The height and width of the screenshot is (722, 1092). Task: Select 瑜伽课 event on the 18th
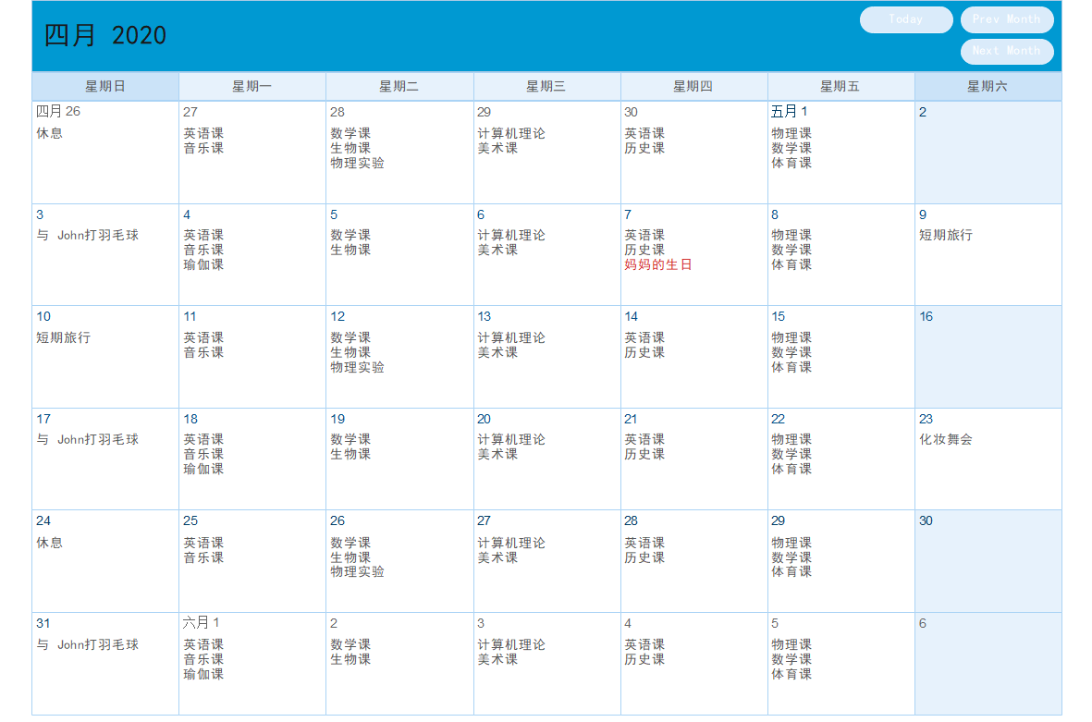[203, 470]
